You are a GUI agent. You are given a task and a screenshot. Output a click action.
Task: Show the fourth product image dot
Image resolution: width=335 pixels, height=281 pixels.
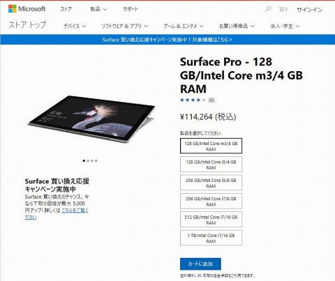point(96,160)
